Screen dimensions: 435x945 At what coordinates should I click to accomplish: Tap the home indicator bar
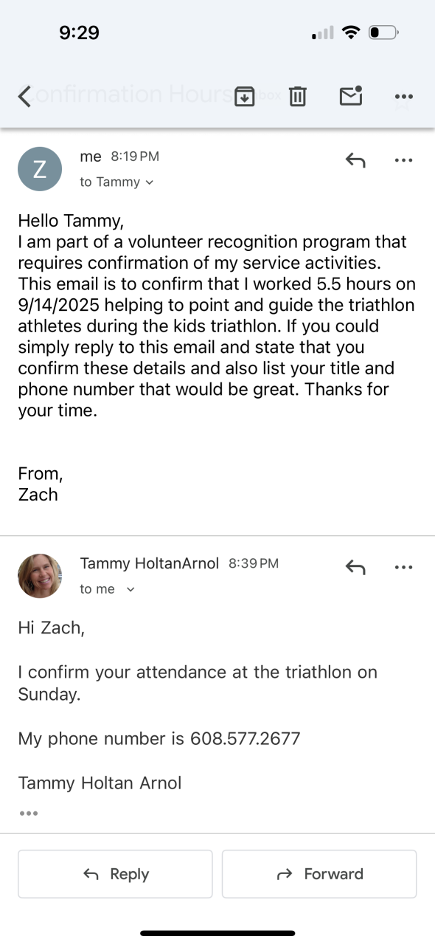pos(217,933)
